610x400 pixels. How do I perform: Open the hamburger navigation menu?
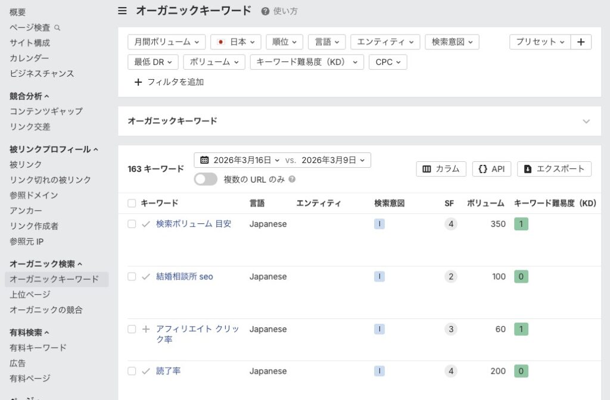[122, 10]
